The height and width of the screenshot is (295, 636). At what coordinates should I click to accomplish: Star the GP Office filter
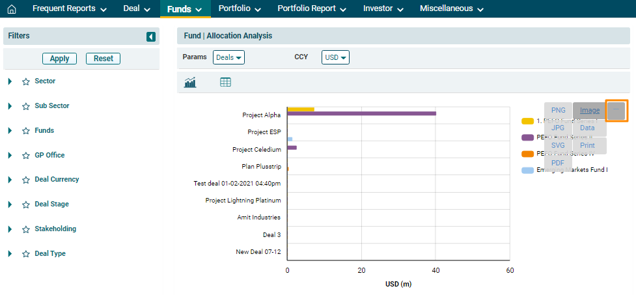pos(26,156)
